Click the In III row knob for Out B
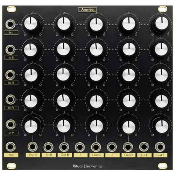 [63, 74]
